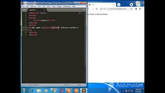Open the tab list dropdown arrow in Sublime
This screenshot has width=165, height=93.
(x=84, y=10)
